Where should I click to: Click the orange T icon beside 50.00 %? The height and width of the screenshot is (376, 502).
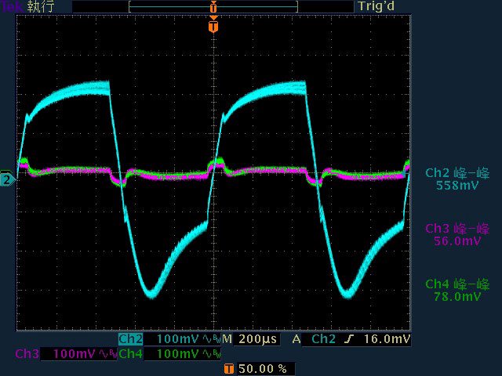point(228,368)
